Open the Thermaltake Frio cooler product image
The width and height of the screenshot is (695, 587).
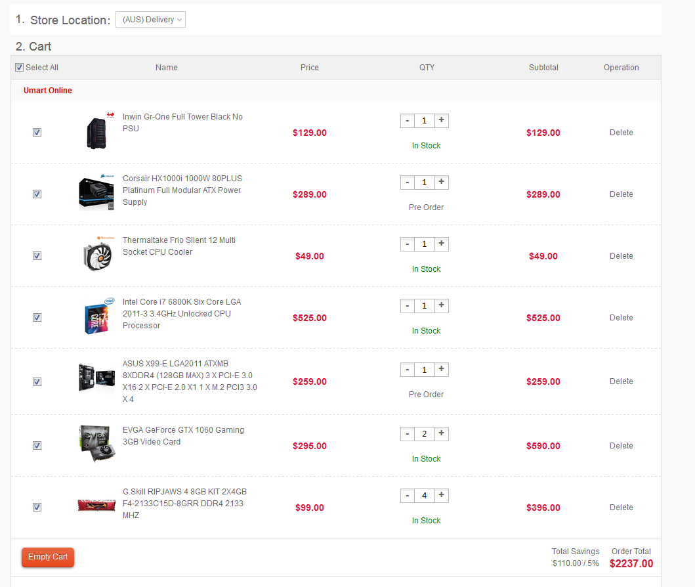pyautogui.click(x=97, y=255)
